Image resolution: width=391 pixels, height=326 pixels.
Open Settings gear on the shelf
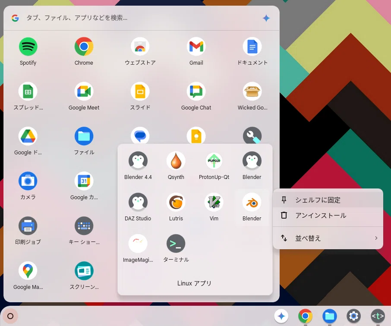tap(353, 316)
